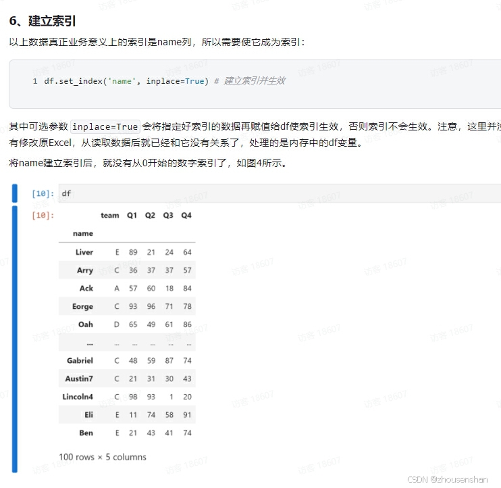This screenshot has width=501, height=488.
Task: Click Q1 value 89 in Liver row
Action: (133, 252)
